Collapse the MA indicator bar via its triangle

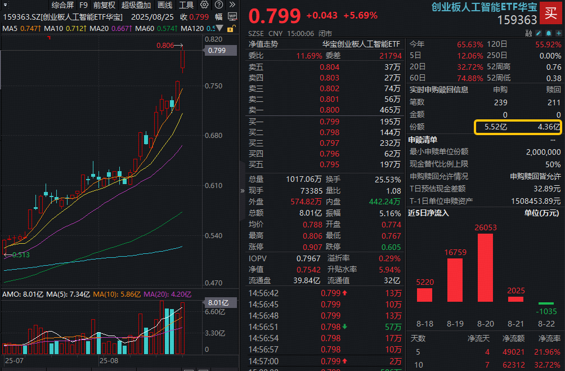tap(219, 28)
